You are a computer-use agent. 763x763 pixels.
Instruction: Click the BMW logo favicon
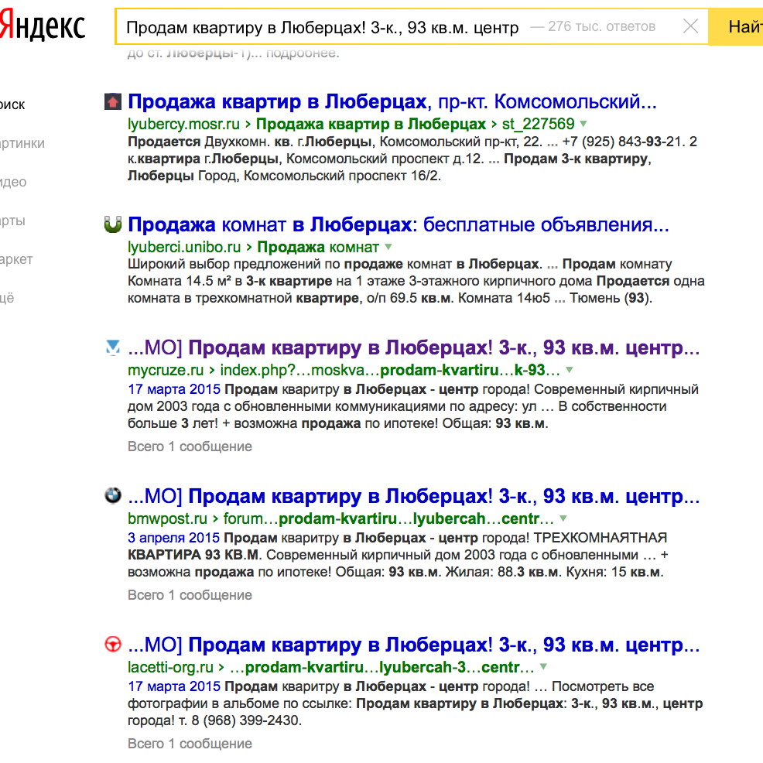point(113,496)
